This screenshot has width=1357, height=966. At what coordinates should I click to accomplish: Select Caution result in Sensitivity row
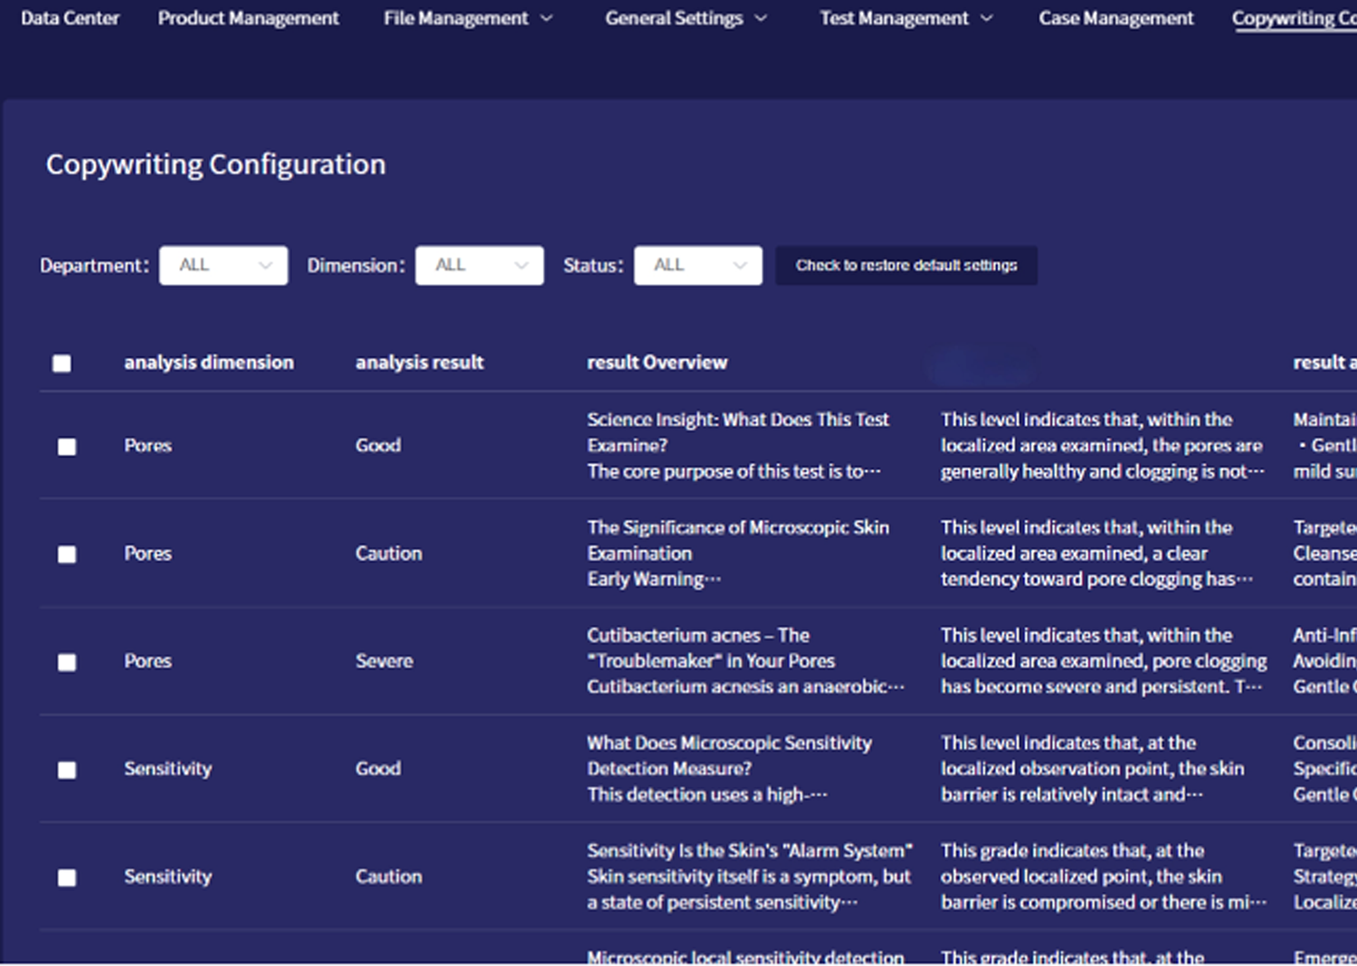pos(388,876)
